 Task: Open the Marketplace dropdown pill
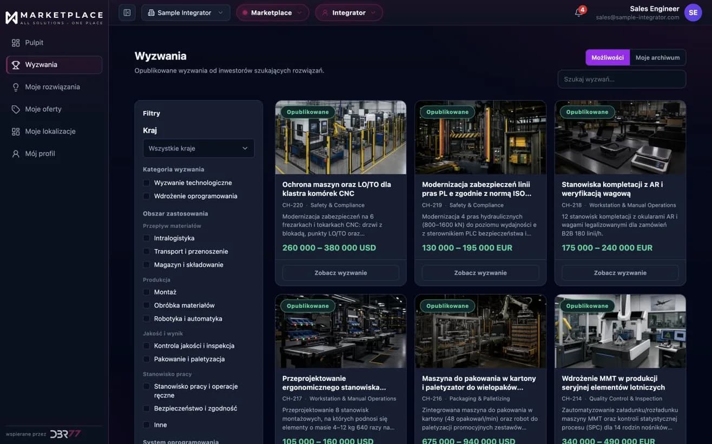[273, 12]
